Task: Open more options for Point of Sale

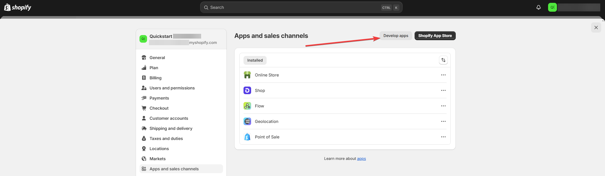Action: click(443, 137)
